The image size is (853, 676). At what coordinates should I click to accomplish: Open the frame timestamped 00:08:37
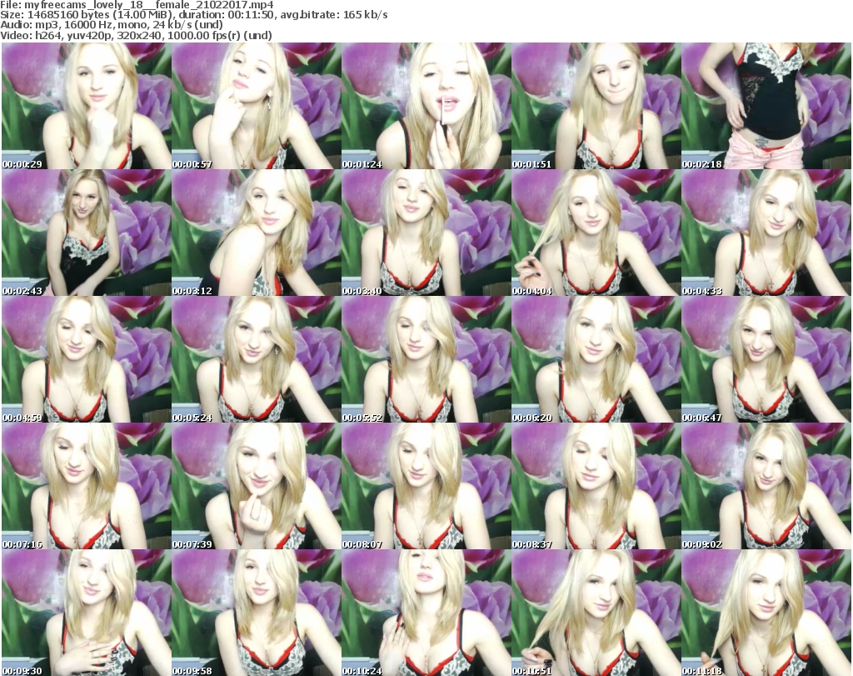(x=596, y=487)
